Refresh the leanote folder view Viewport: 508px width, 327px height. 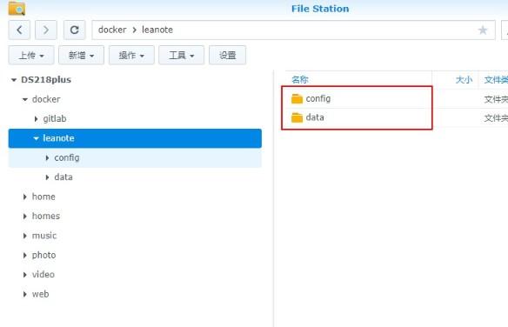(75, 30)
